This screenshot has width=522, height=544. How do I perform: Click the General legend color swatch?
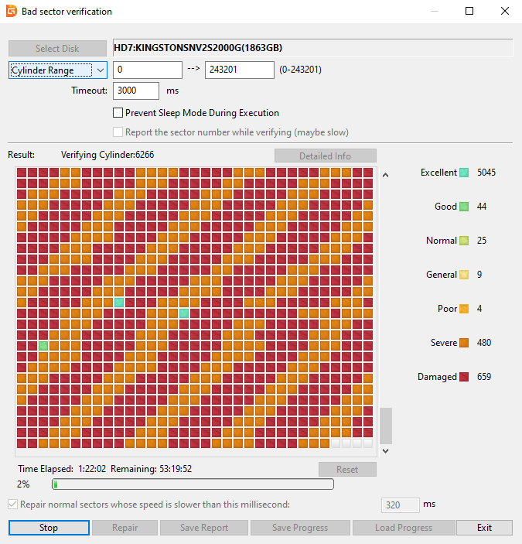tap(464, 275)
